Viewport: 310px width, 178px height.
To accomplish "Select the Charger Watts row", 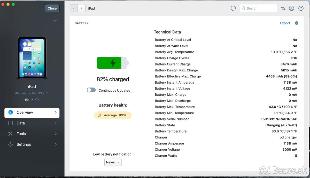I will (x=226, y=156).
